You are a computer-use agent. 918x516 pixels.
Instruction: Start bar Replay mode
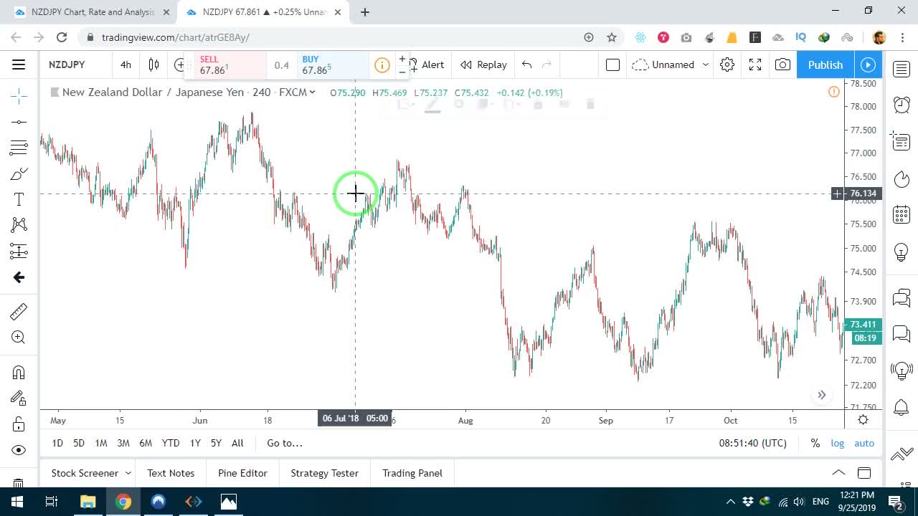click(x=483, y=64)
